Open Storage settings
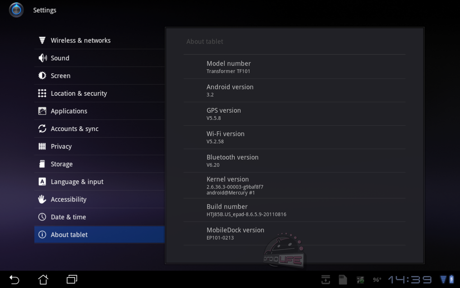 [100, 164]
